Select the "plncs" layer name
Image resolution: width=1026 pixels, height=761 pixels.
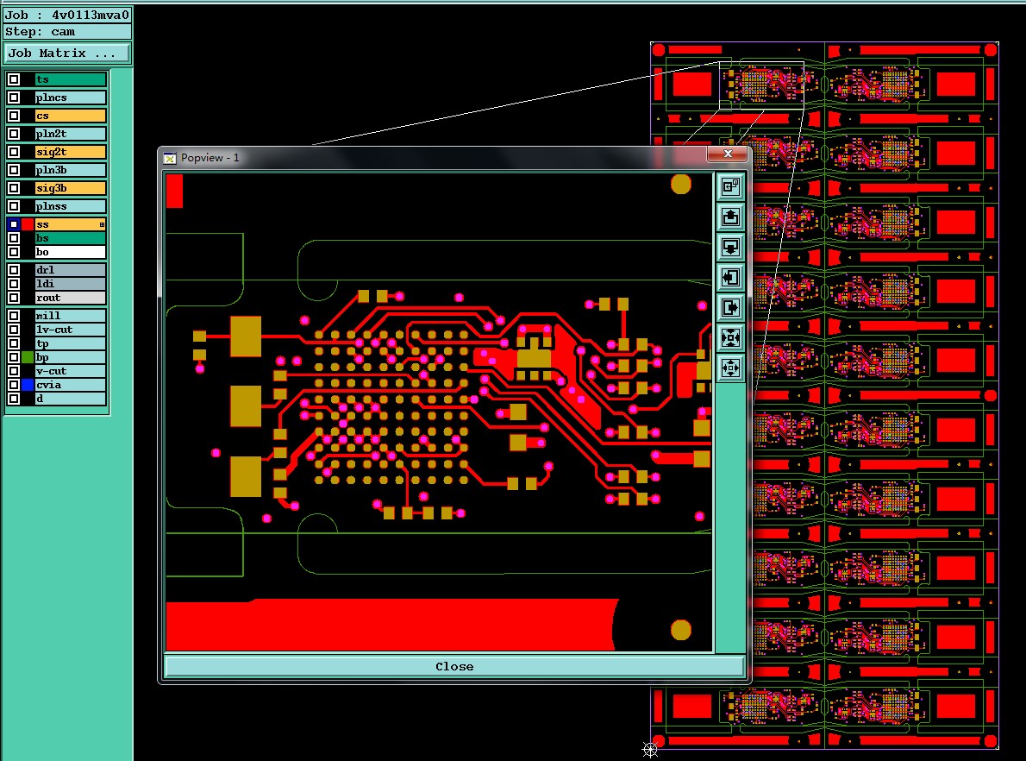(70, 97)
